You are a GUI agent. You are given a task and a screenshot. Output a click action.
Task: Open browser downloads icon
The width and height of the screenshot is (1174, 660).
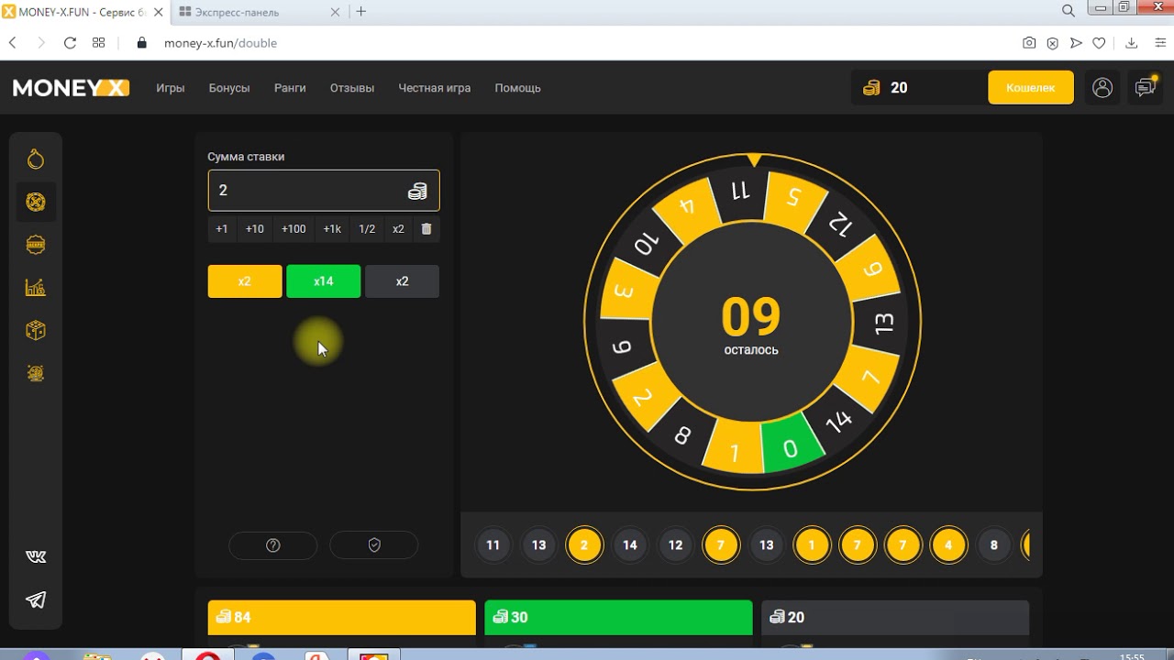point(1132,43)
